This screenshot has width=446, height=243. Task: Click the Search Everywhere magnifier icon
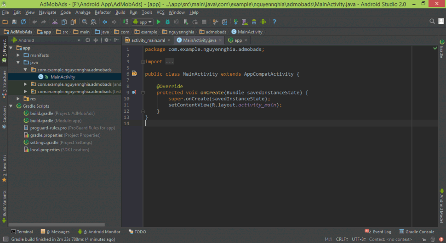(432, 21)
